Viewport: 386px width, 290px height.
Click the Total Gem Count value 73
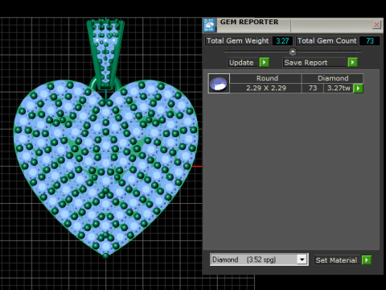(x=370, y=41)
